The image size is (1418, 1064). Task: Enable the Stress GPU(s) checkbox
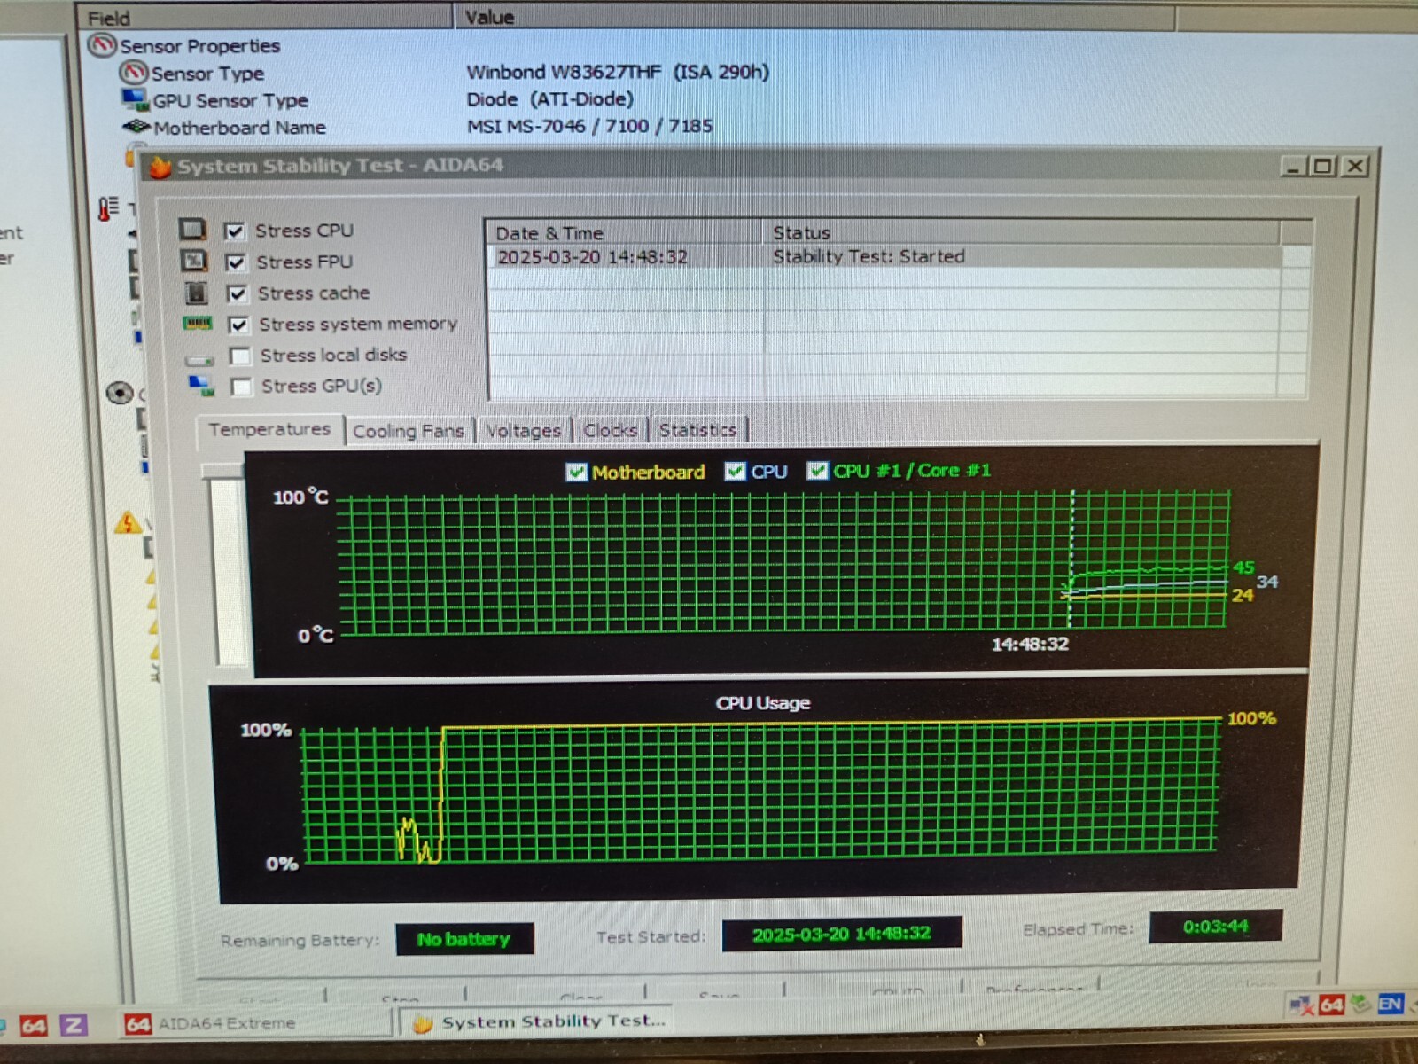tap(240, 387)
